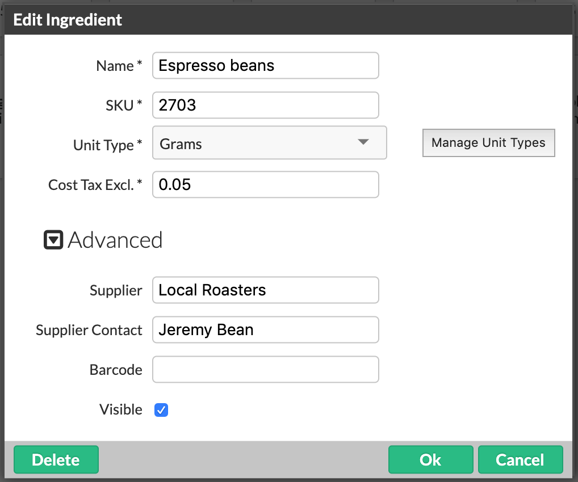578x482 pixels.
Task: Uncheck the Visible checkbox
Action: click(x=161, y=410)
